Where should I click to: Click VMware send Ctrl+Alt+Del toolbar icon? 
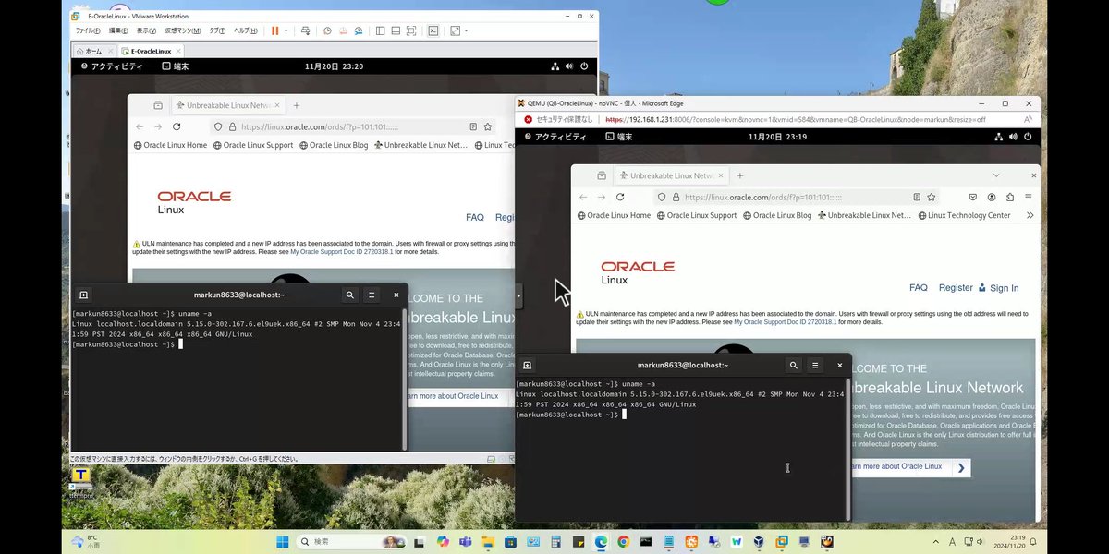click(306, 30)
